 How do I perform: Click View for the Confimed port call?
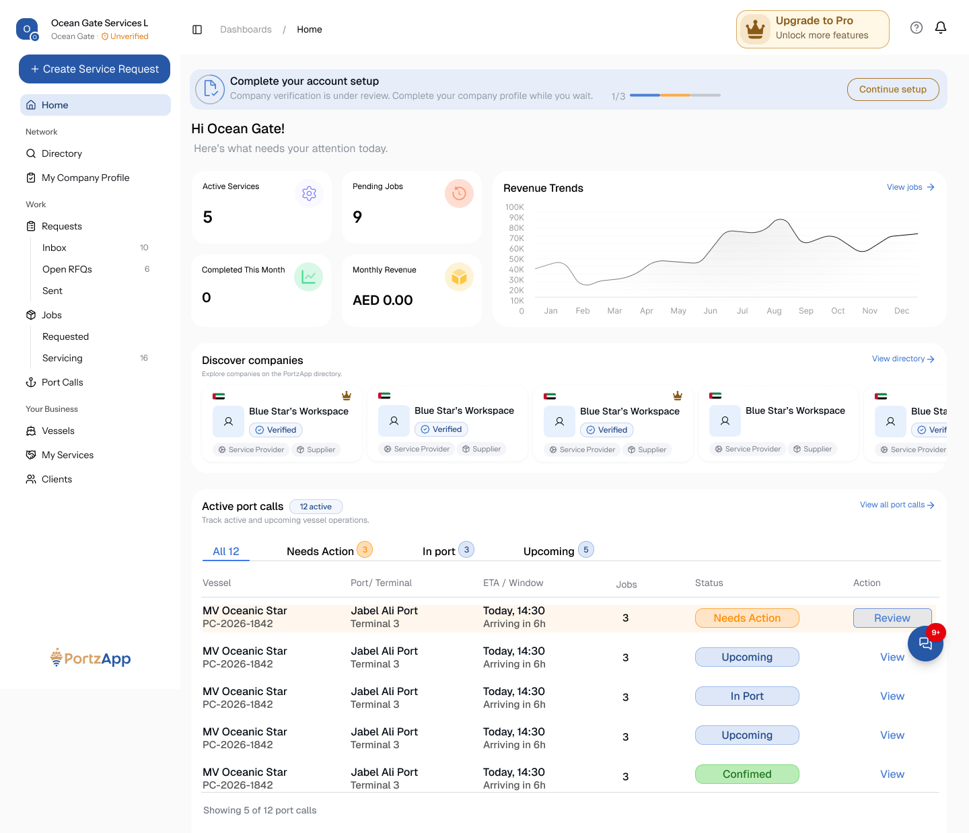pyautogui.click(x=892, y=774)
